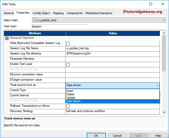Click the scrollbar up arrow
Screen dimensions: 169x138
(x=164, y=33)
